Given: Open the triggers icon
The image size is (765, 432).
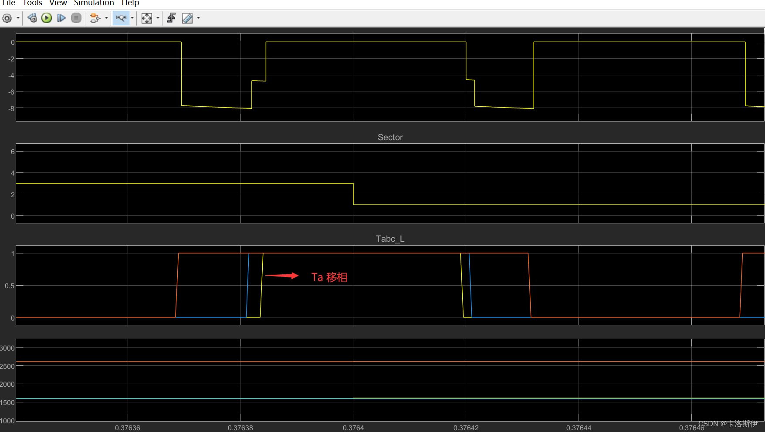Looking at the screenshot, I should tap(171, 18).
